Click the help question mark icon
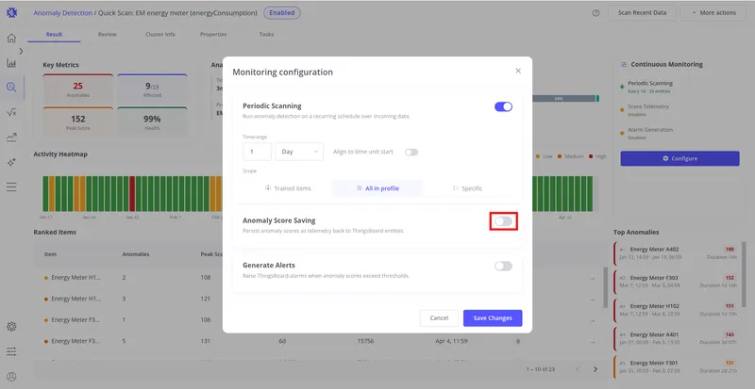This screenshot has width=755, height=389. pyautogui.click(x=596, y=13)
